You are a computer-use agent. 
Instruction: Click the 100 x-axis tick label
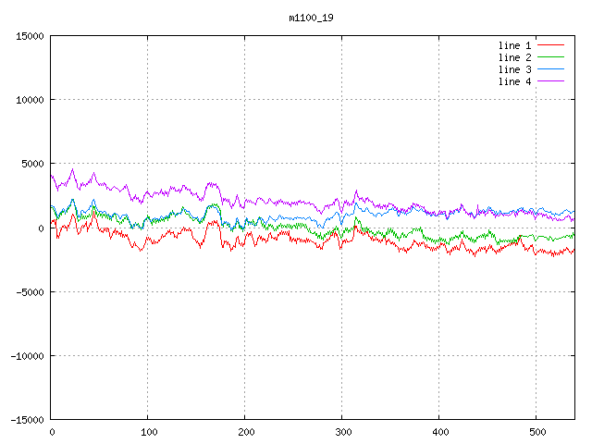[148, 432]
